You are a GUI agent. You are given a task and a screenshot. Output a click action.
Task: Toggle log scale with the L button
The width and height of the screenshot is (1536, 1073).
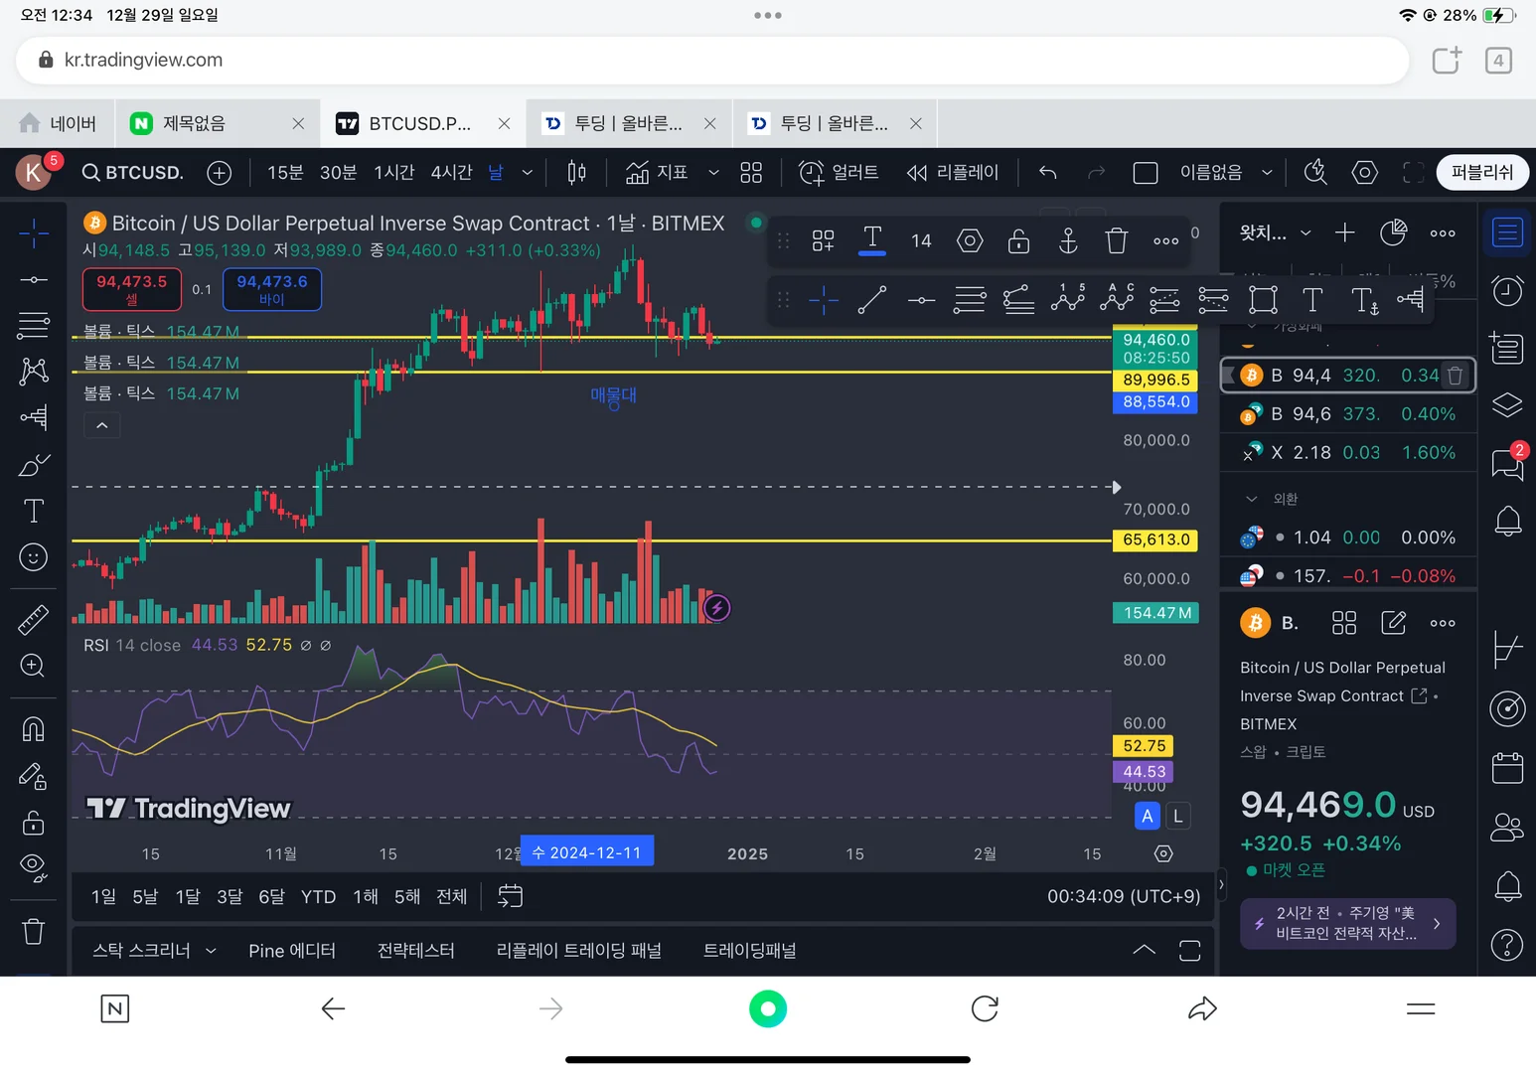click(x=1178, y=816)
